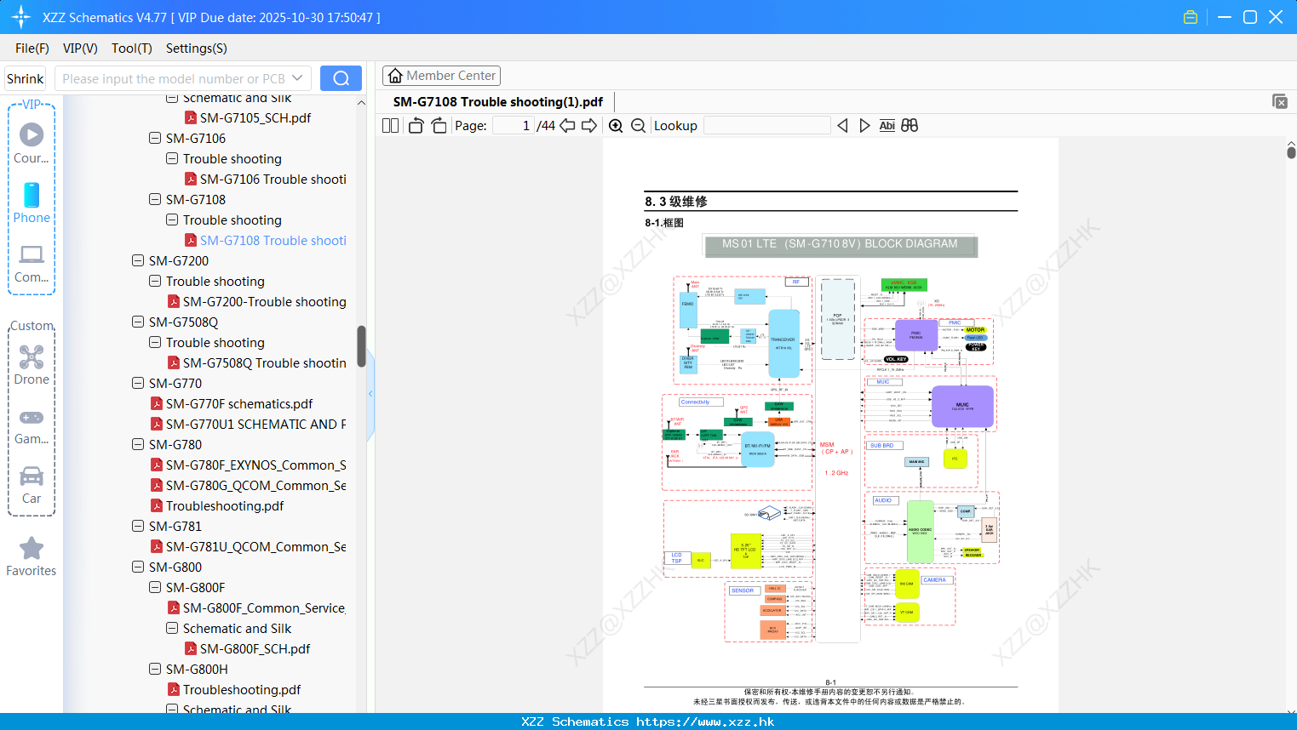This screenshot has width=1297, height=730.
Task: Open SM-G7508Q Trouble shootin file
Action: tap(265, 362)
